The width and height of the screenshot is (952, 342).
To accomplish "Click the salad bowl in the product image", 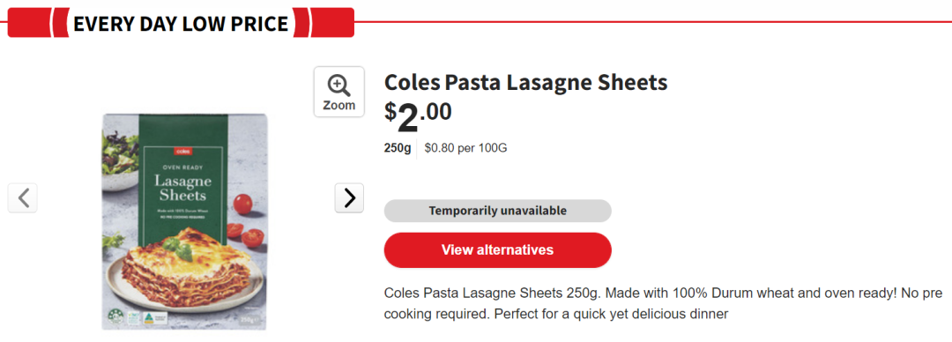I will tap(120, 153).
